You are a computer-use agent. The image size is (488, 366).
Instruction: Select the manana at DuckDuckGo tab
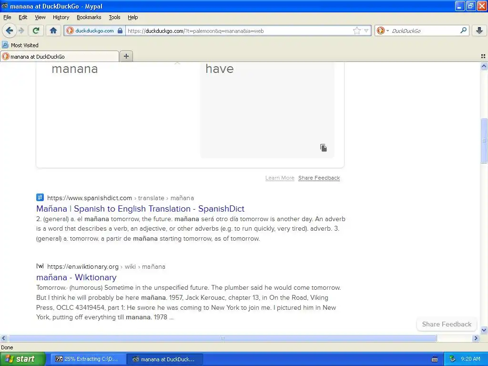point(60,56)
